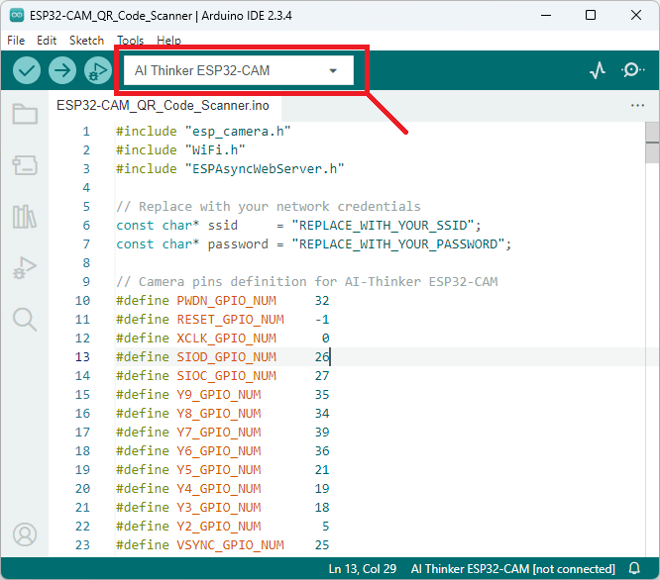Open the Serial Plotter
660x580 pixels.
598,70
